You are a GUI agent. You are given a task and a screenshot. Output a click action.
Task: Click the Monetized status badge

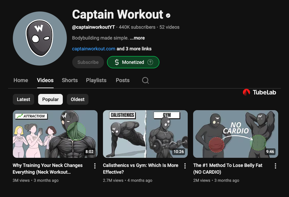pyautogui.click(x=133, y=62)
